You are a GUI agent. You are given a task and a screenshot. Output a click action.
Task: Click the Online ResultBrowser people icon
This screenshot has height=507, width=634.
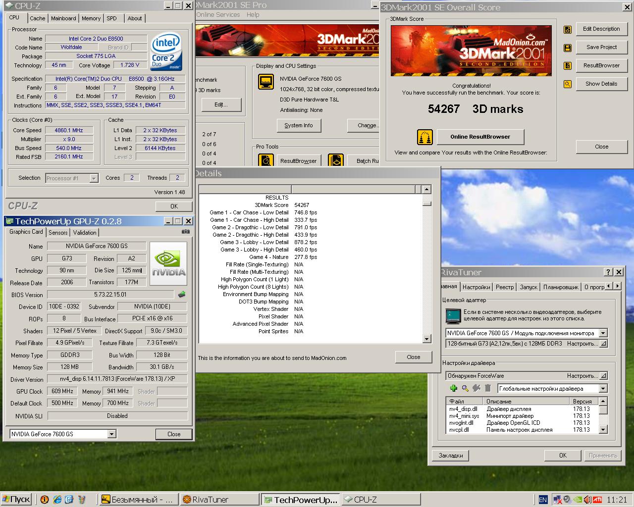pos(424,137)
